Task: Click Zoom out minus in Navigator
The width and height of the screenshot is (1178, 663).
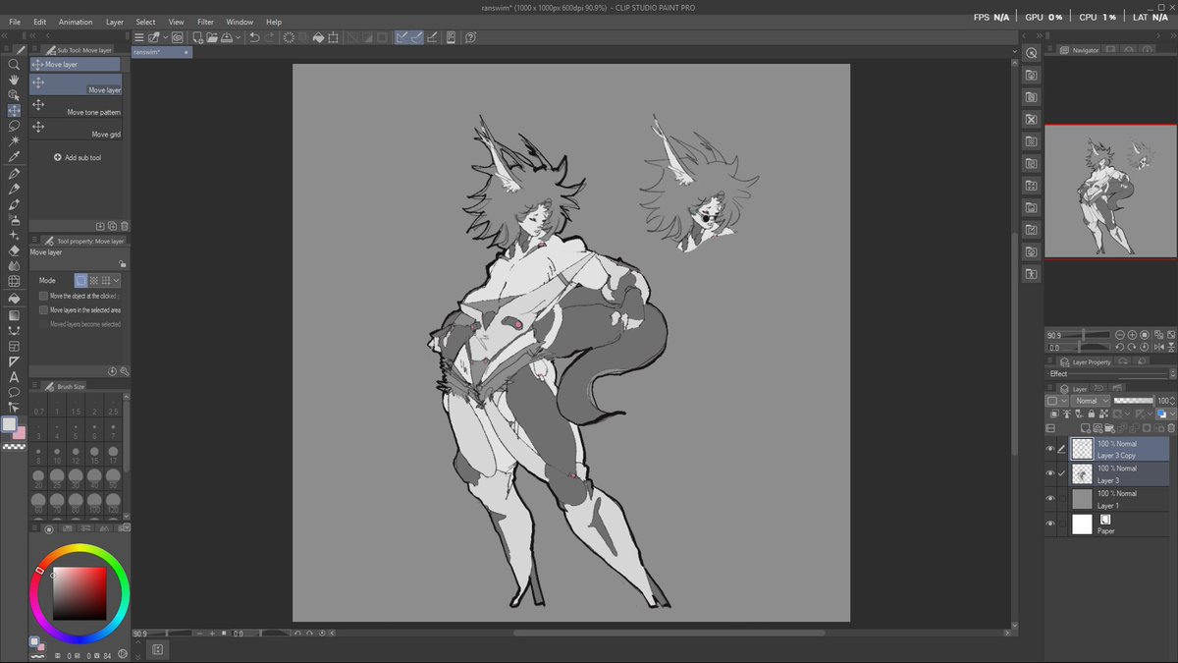Action: (1120, 335)
